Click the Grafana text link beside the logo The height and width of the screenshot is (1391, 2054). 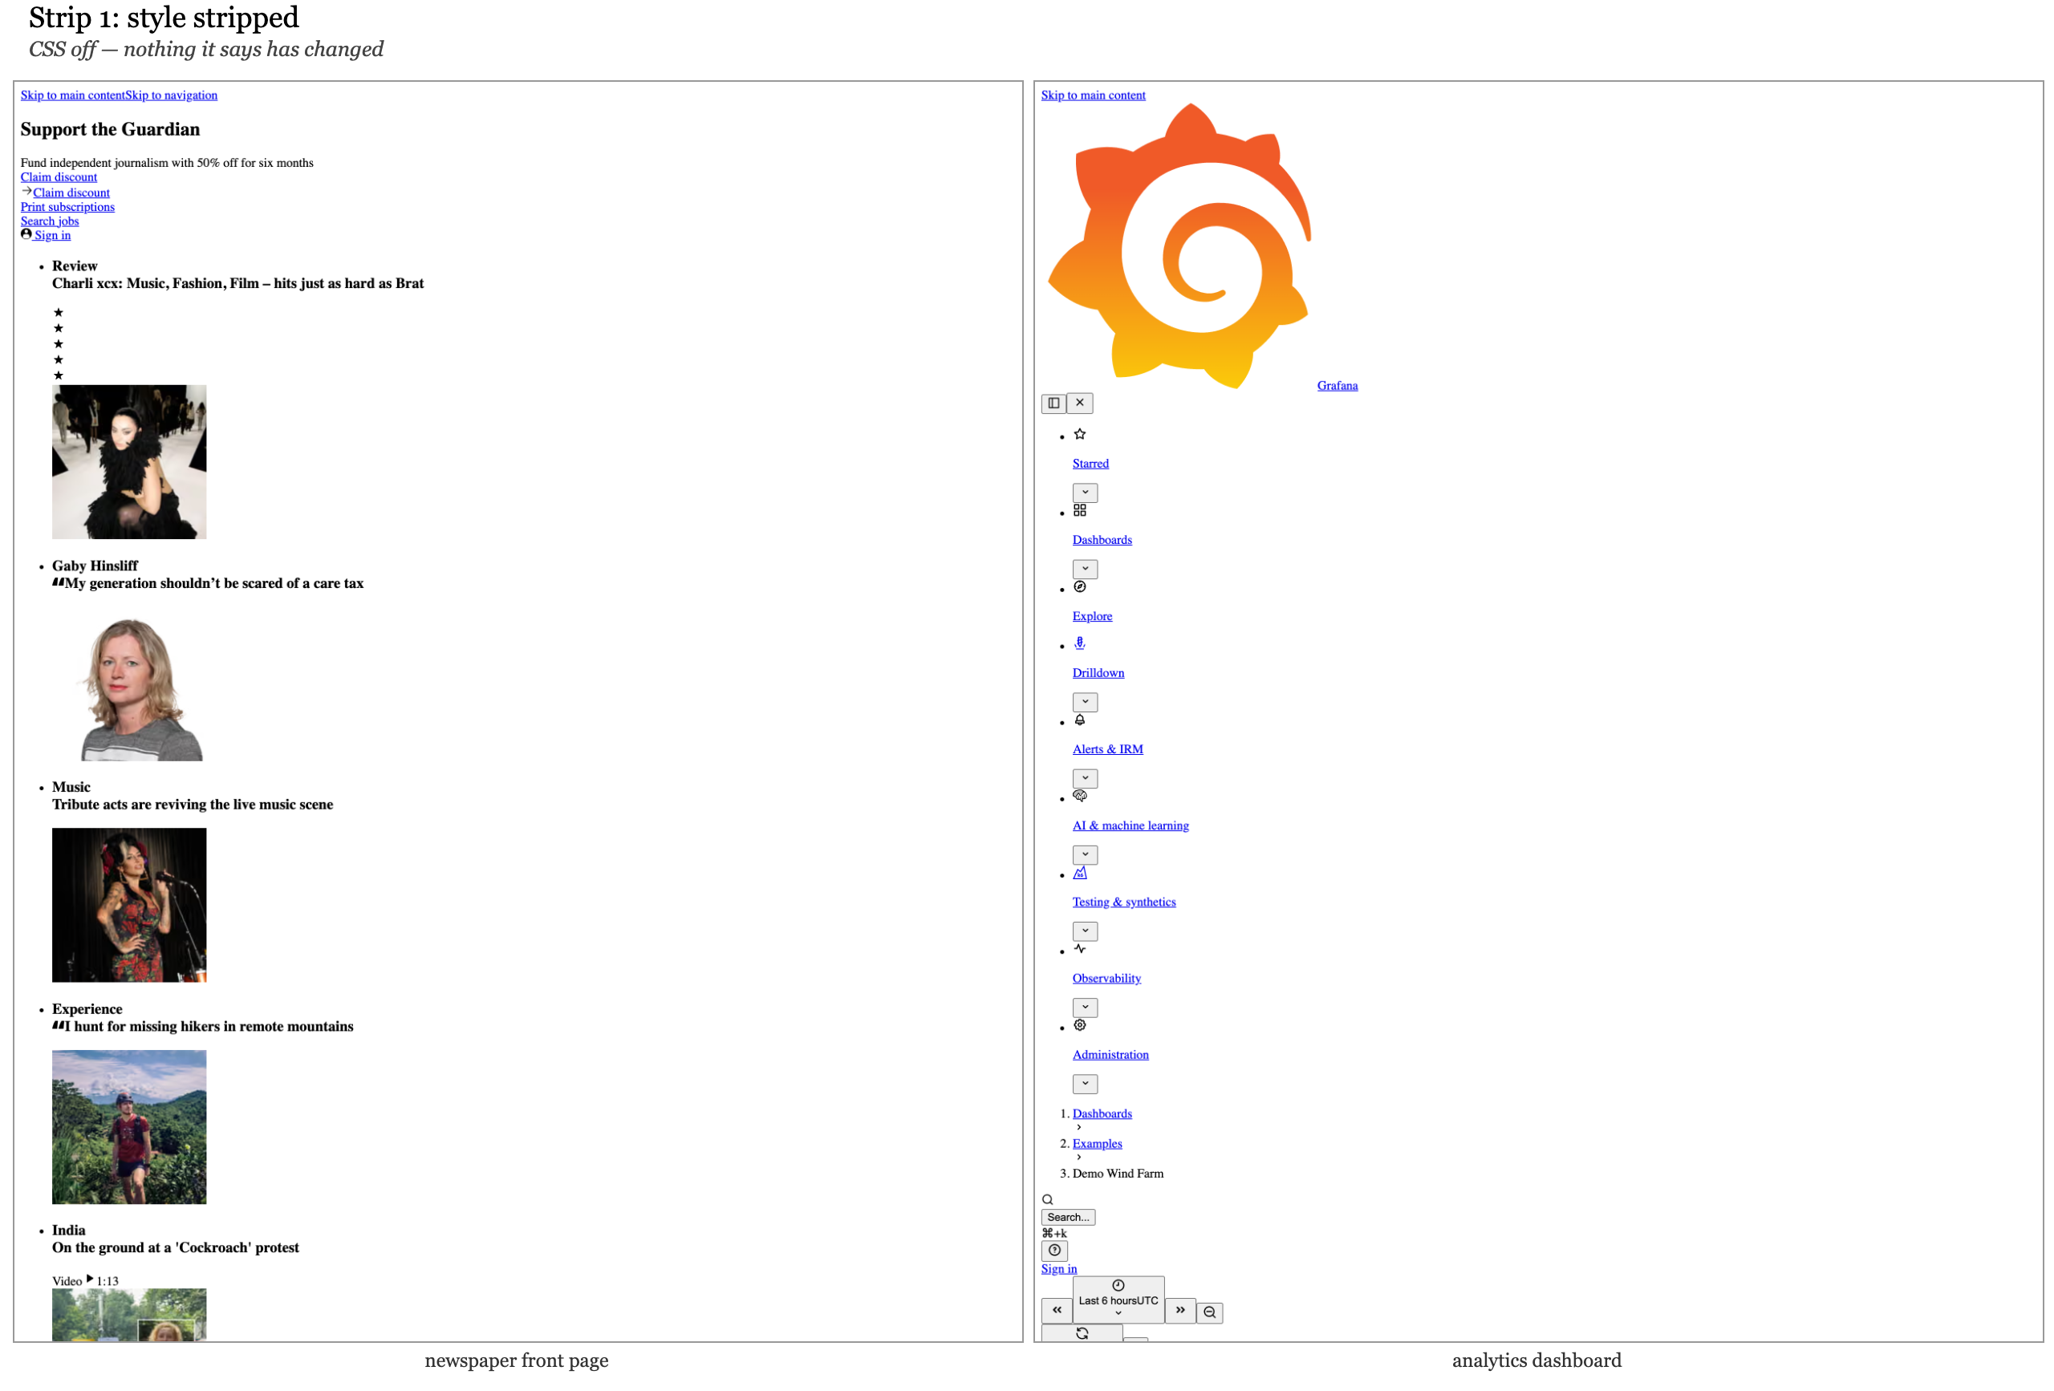pyautogui.click(x=1338, y=385)
